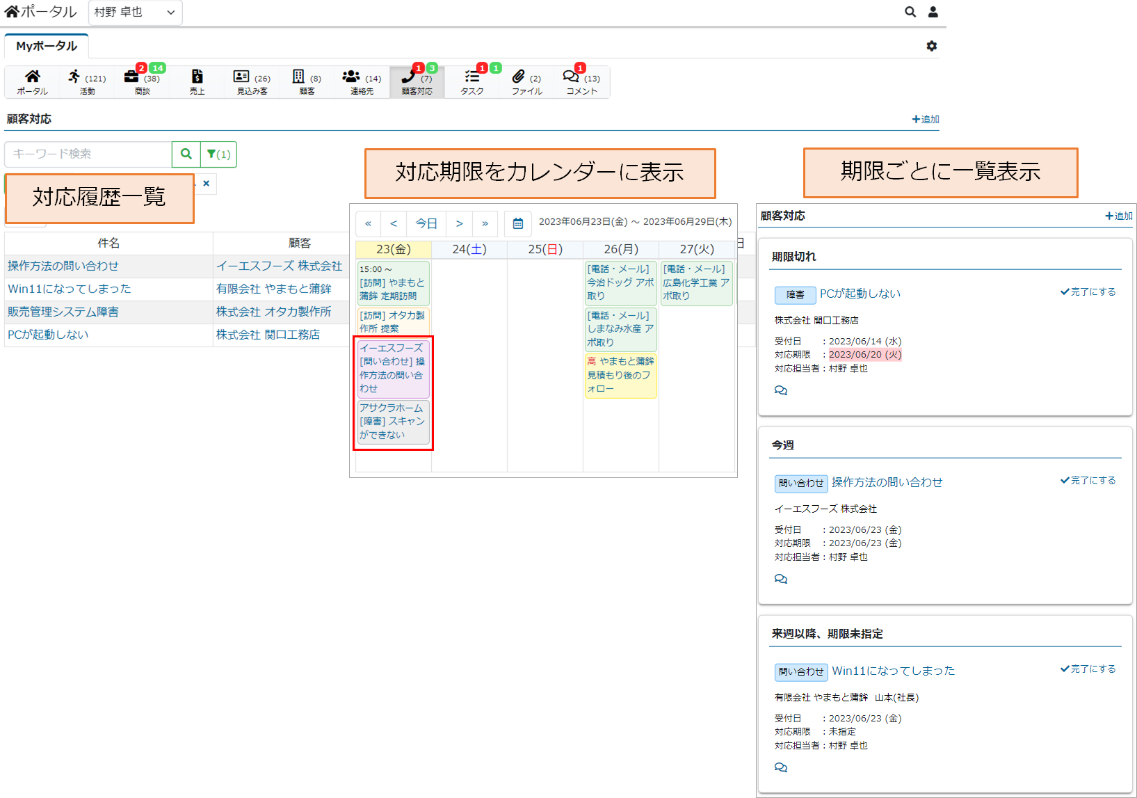Image resolution: width=1137 pixels, height=798 pixels.
Task: Sort by 件名 column header
Action: click(x=108, y=243)
